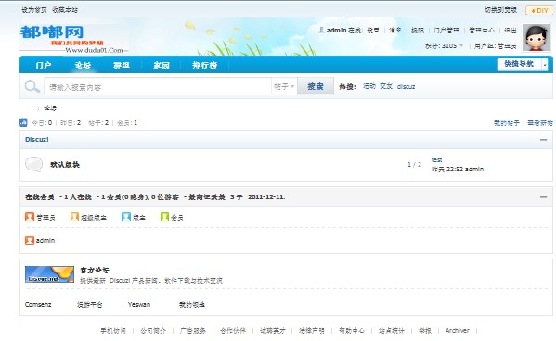Open the forum statistics chart icon
This screenshot has width=556, height=341.
(23, 123)
